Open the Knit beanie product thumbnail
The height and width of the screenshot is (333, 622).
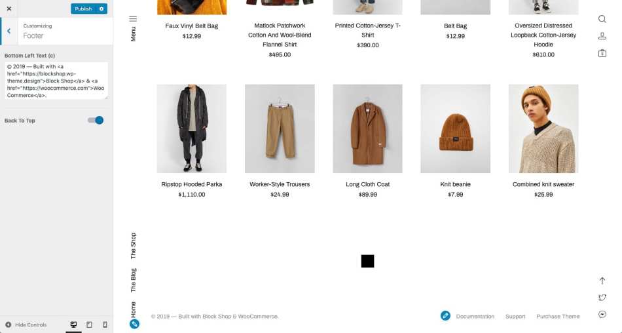click(456, 128)
